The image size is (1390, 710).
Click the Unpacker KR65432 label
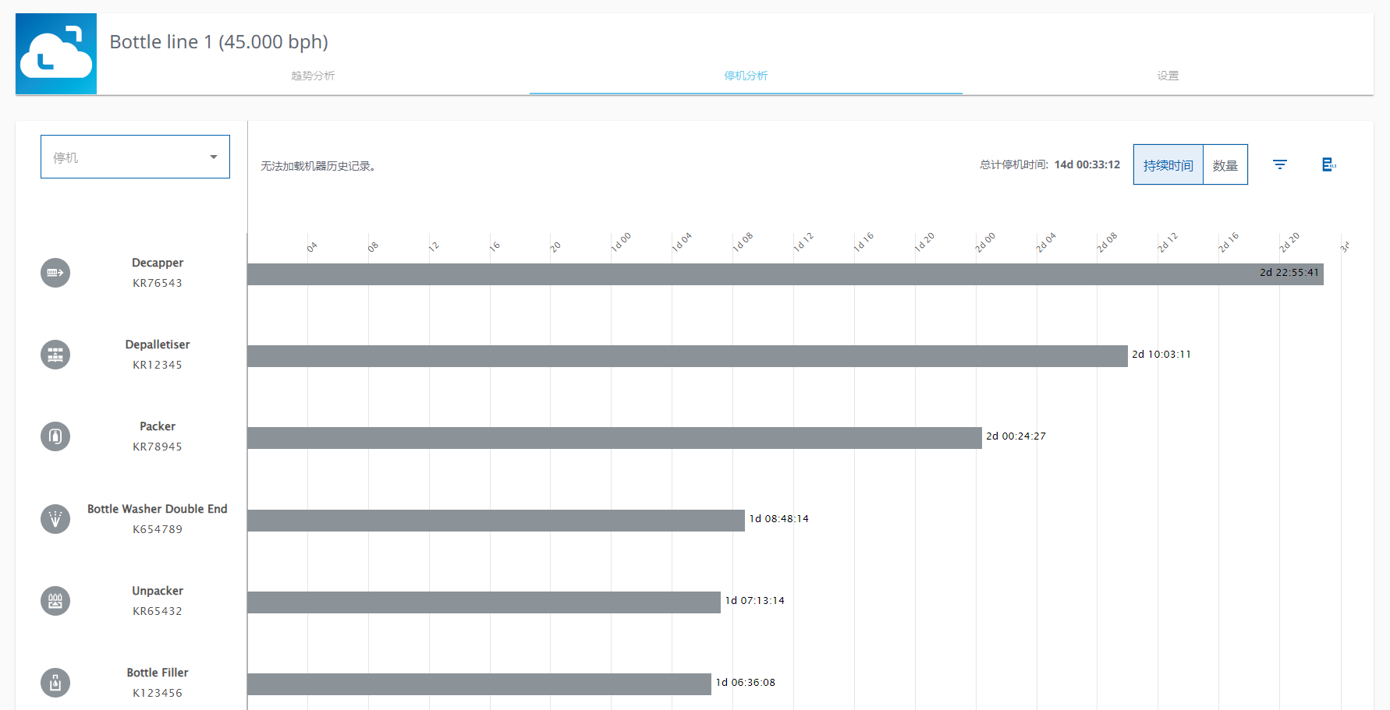pyautogui.click(x=158, y=611)
